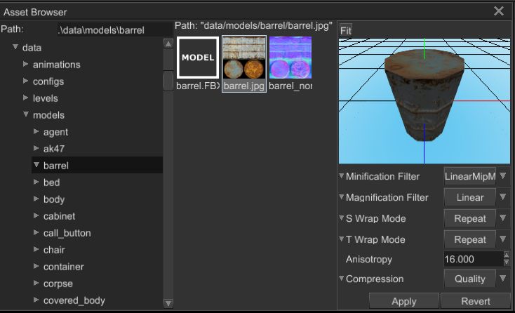Select the models folder
Image resolution: width=515 pixels, height=313 pixels.
tap(48, 115)
